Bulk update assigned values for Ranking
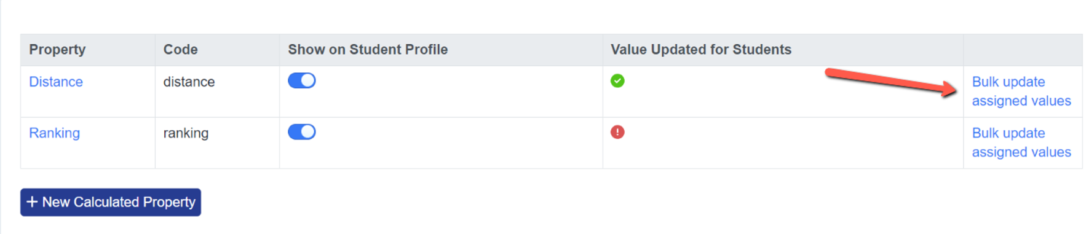The image size is (1089, 234). (1021, 142)
